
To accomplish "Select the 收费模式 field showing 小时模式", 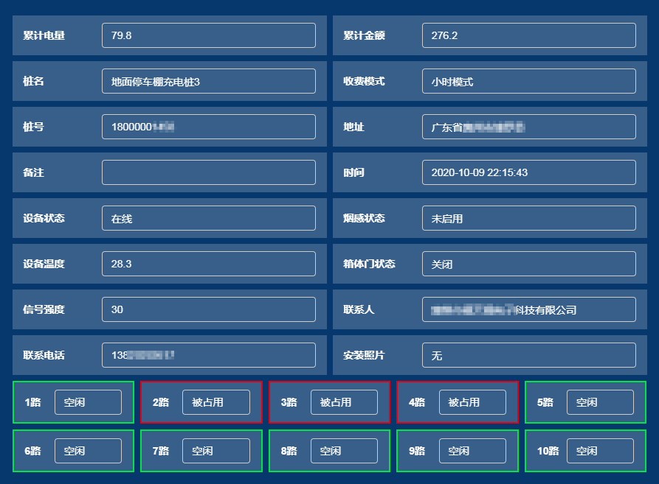I will (529, 81).
